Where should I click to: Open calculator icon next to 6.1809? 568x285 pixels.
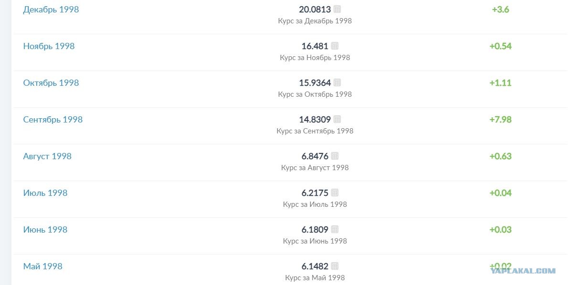334,230
